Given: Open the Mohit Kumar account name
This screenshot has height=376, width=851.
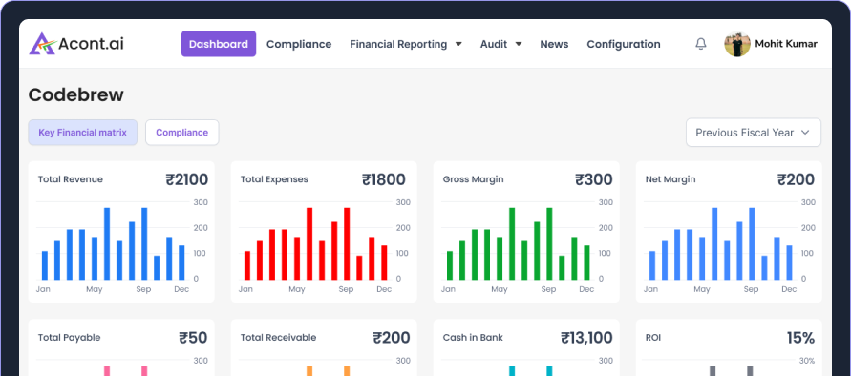Looking at the screenshot, I should click(786, 44).
